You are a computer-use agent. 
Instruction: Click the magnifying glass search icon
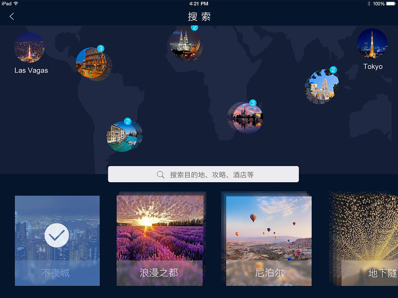(x=160, y=174)
